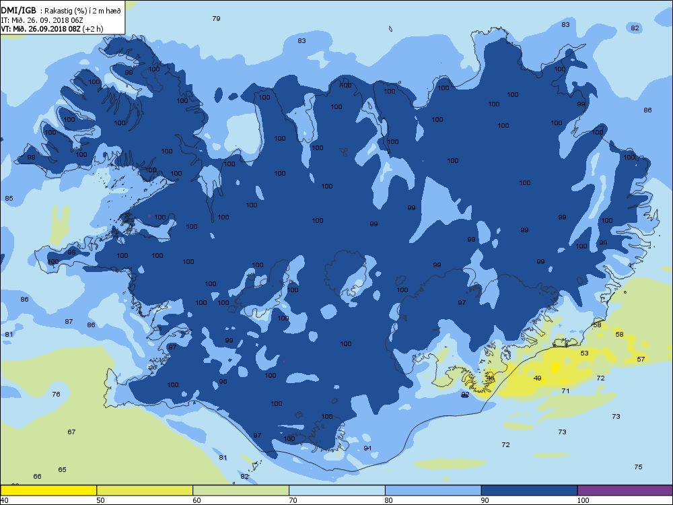Click the humidity value 76 in the southwest

coord(57,394)
